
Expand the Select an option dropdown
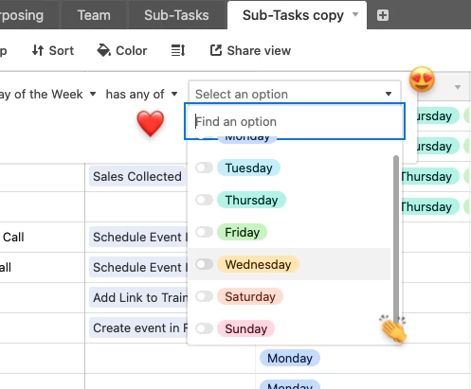coord(295,94)
